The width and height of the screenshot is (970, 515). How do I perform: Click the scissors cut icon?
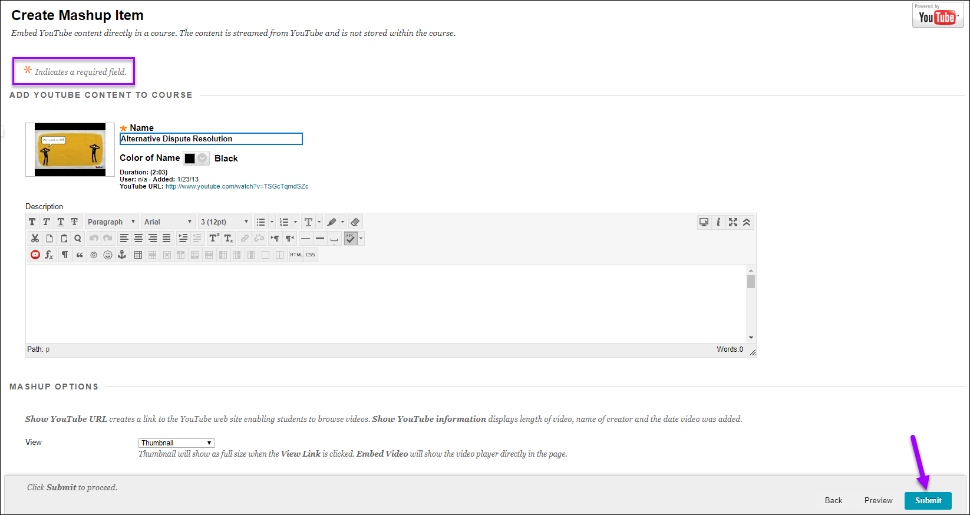coord(35,238)
